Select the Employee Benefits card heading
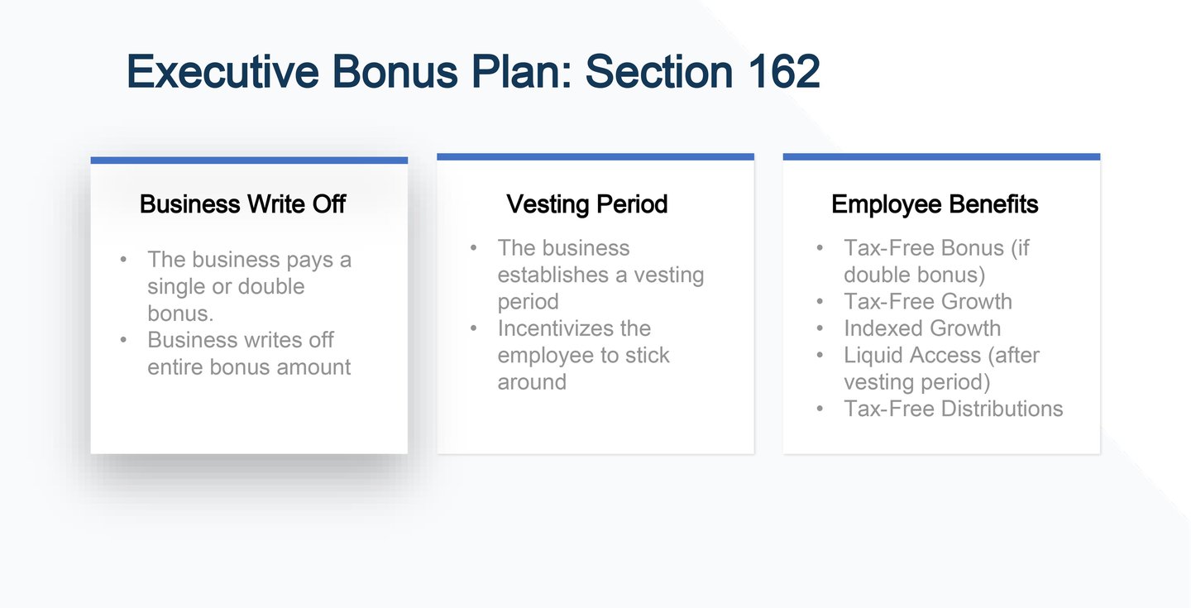The width and height of the screenshot is (1191, 608). point(935,204)
